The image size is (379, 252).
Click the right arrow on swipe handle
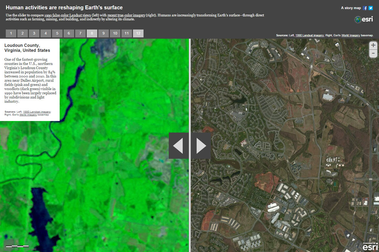[201, 146]
